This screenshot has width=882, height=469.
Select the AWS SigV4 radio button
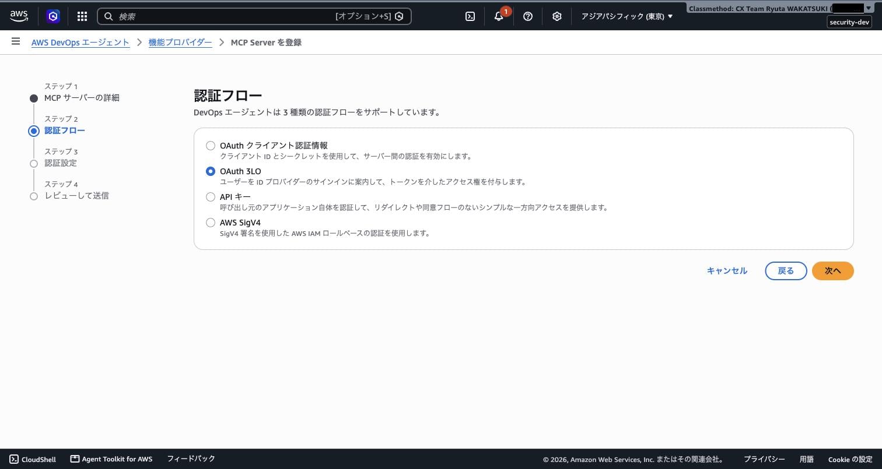211,223
